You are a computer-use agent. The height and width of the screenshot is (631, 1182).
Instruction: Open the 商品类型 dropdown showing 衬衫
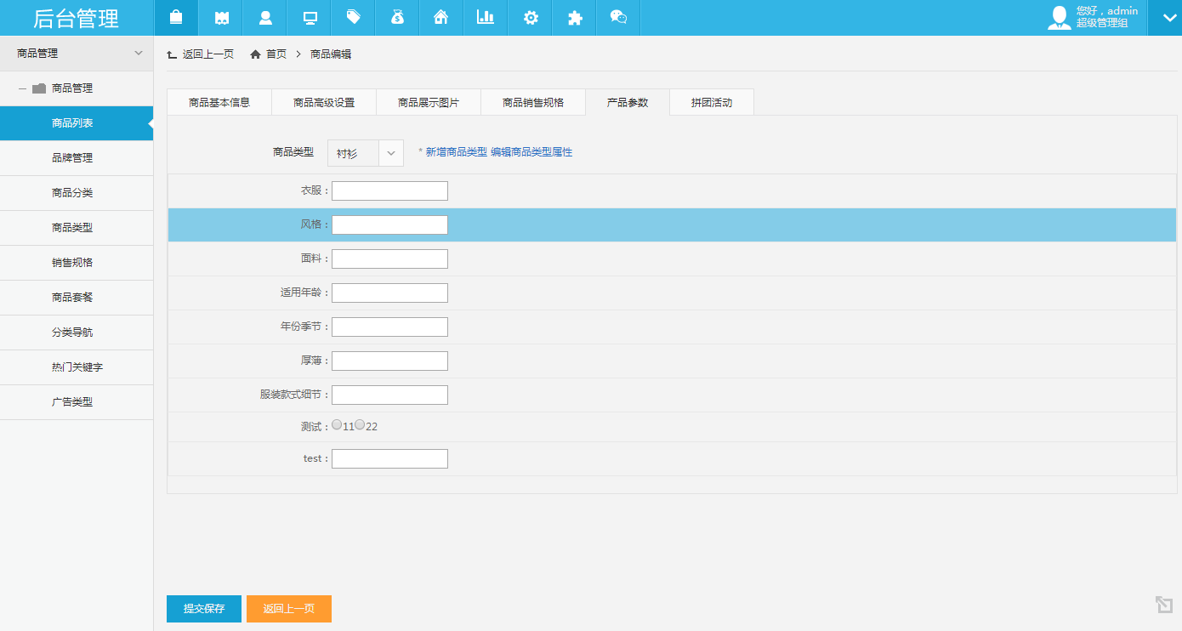(x=366, y=153)
